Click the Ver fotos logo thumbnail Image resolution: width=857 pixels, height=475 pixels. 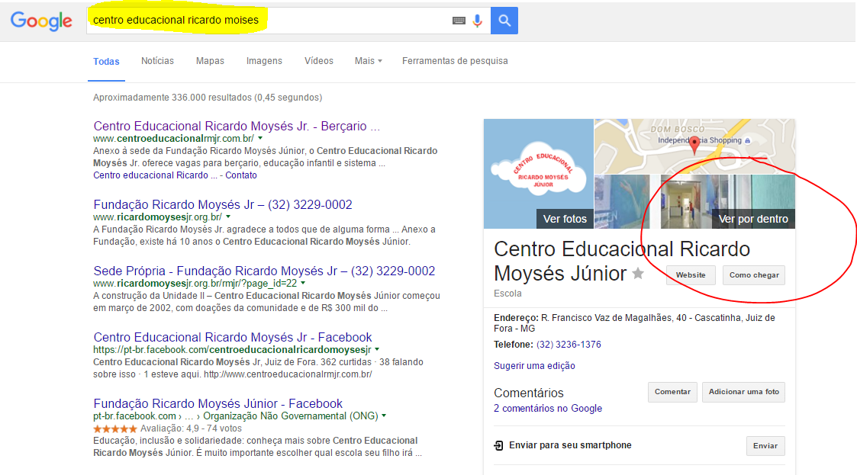click(x=538, y=174)
